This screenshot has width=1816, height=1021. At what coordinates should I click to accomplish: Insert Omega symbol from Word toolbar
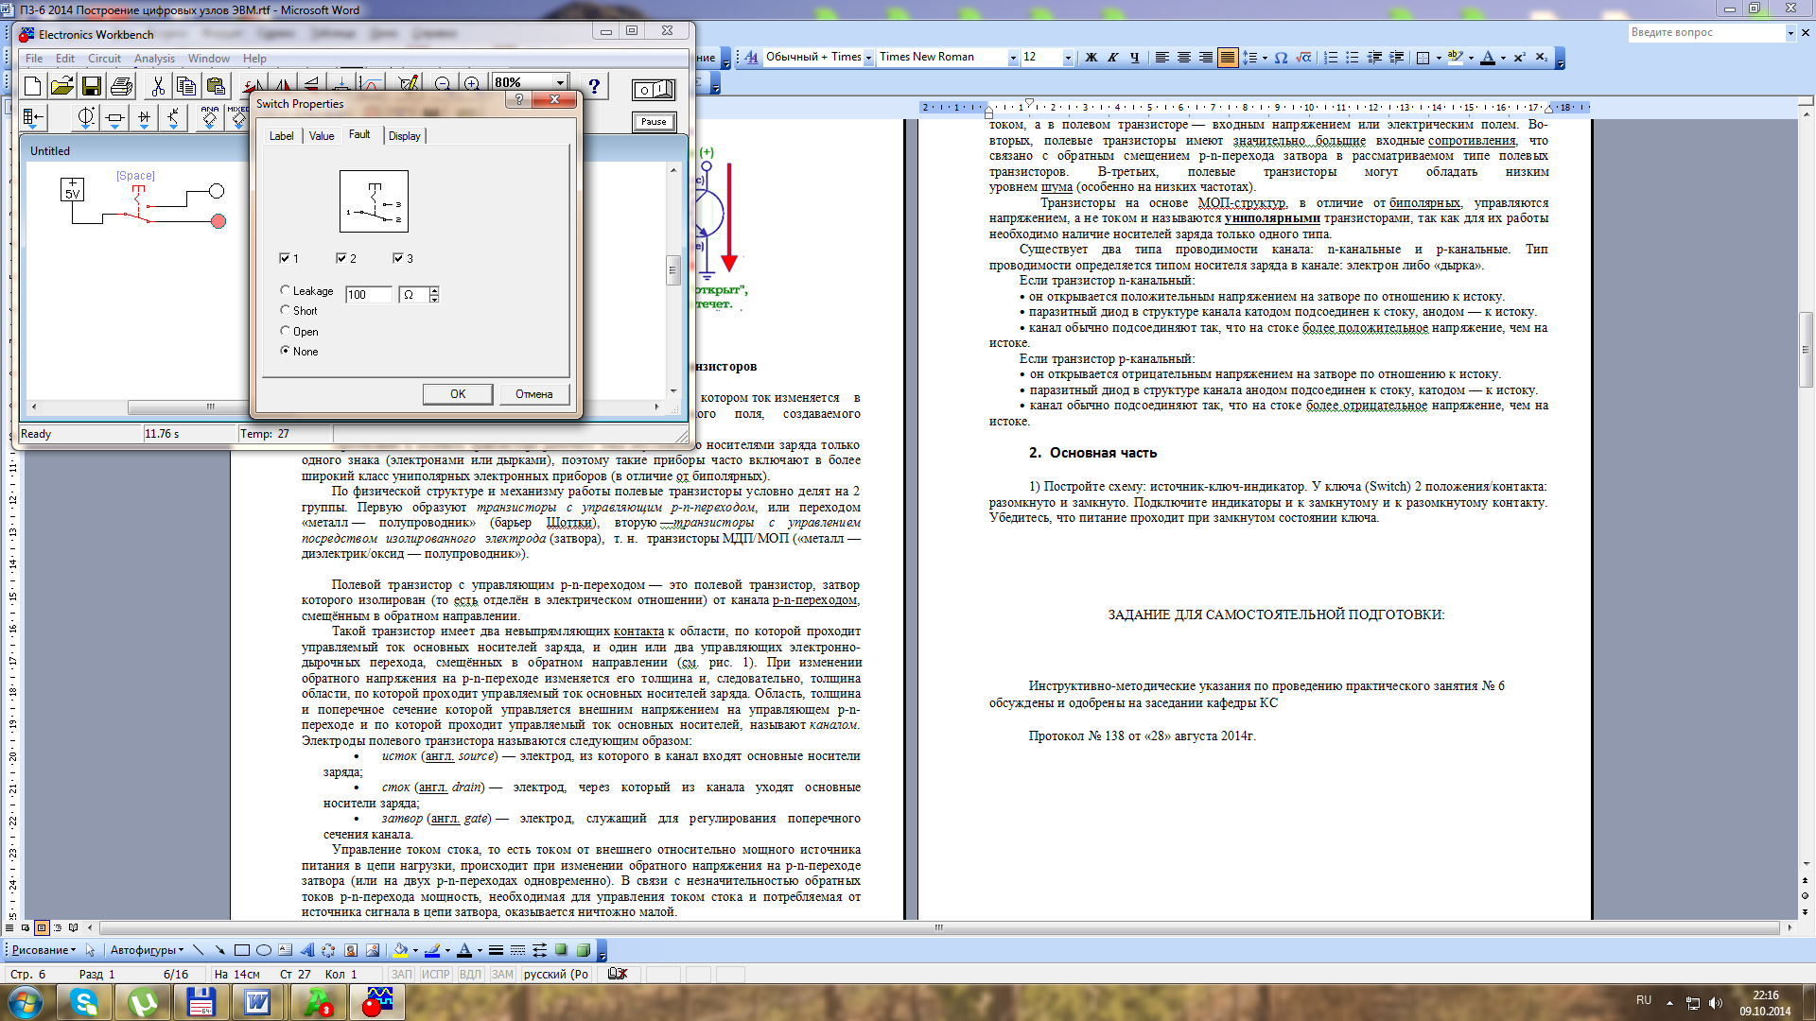click(1281, 58)
